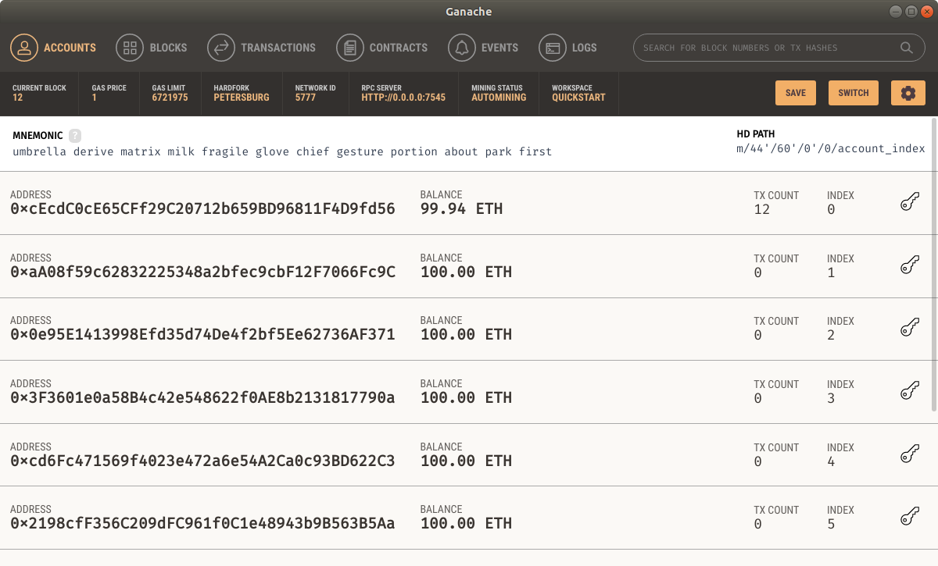938x566 pixels.
Task: Select address 0×cEcdC0cE65CFf29C20712b659BD96811F4D9fd56
Action: (x=202, y=209)
